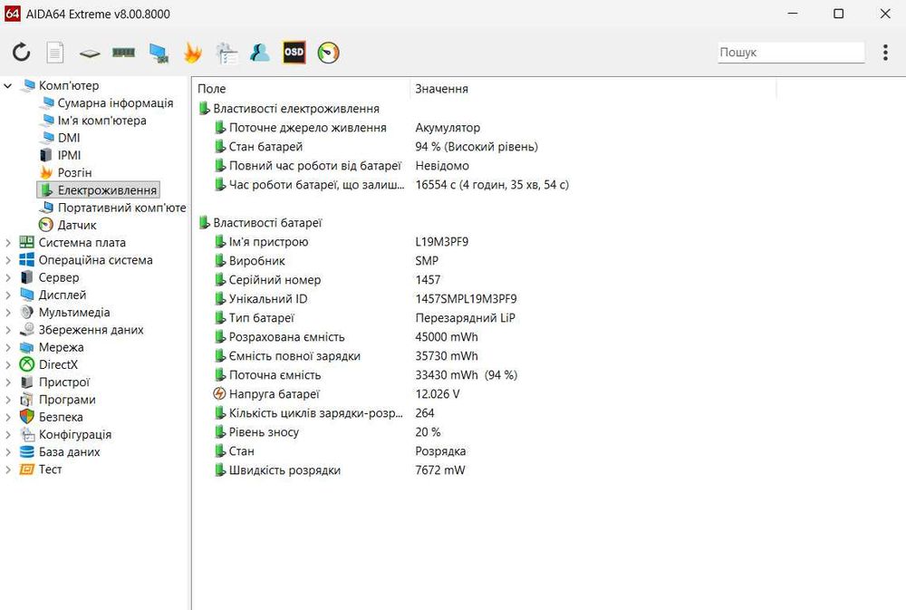Start the stability test flame icon
906x610 pixels.
tap(192, 53)
